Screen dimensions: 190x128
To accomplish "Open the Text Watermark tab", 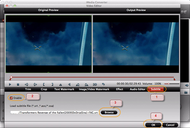I will (x=64, y=89).
